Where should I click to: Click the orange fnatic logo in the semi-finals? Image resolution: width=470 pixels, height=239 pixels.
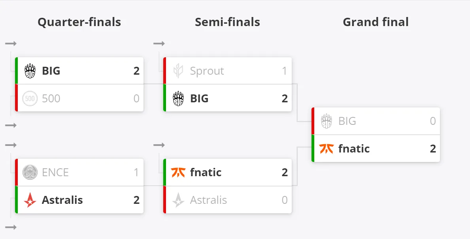(x=178, y=172)
